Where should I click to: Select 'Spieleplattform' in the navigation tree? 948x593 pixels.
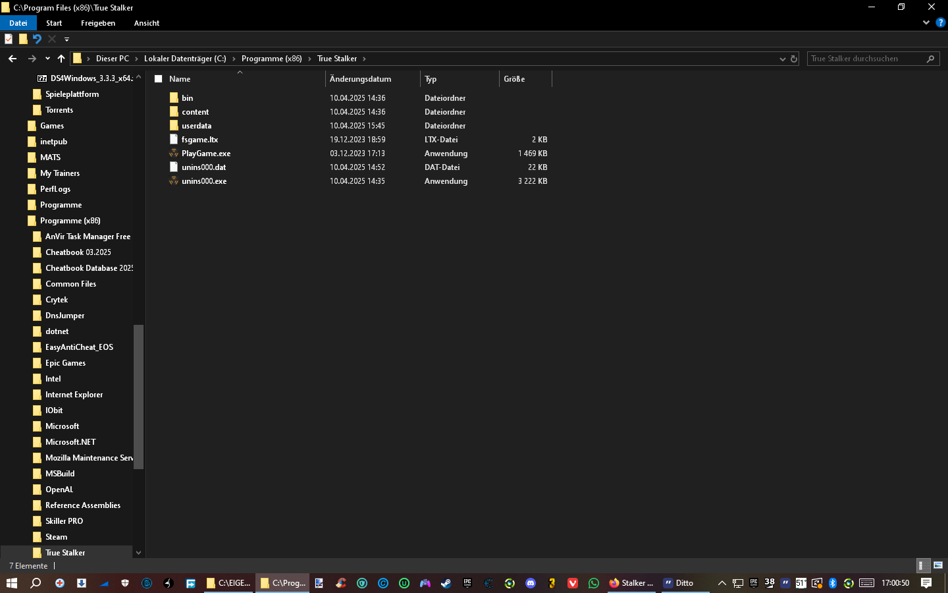pyautogui.click(x=72, y=94)
